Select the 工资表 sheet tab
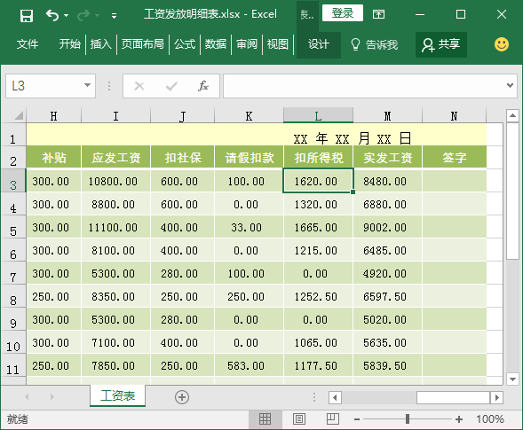This screenshot has width=523, height=430. coord(117,395)
